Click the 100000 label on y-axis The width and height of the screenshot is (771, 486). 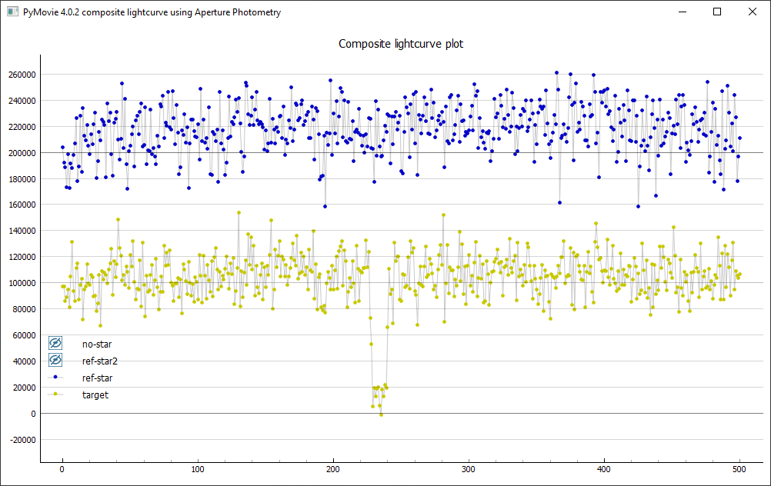point(22,283)
